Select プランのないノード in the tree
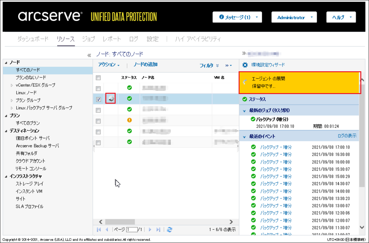 (x=31, y=78)
